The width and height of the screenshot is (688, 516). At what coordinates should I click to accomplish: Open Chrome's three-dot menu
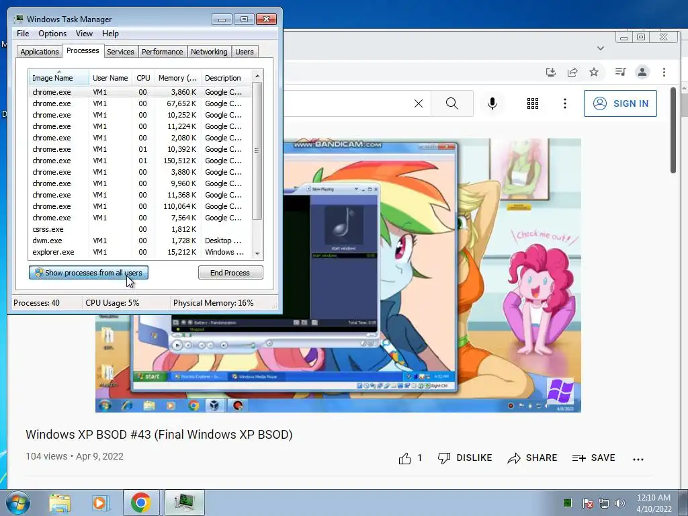[664, 72]
